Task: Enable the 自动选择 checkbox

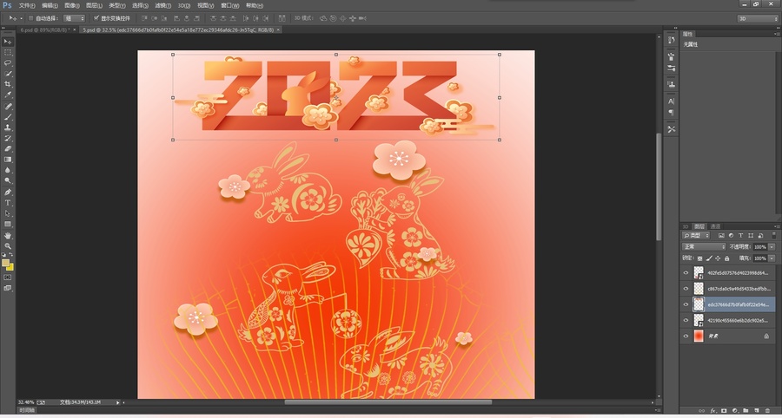Action: 31,18
